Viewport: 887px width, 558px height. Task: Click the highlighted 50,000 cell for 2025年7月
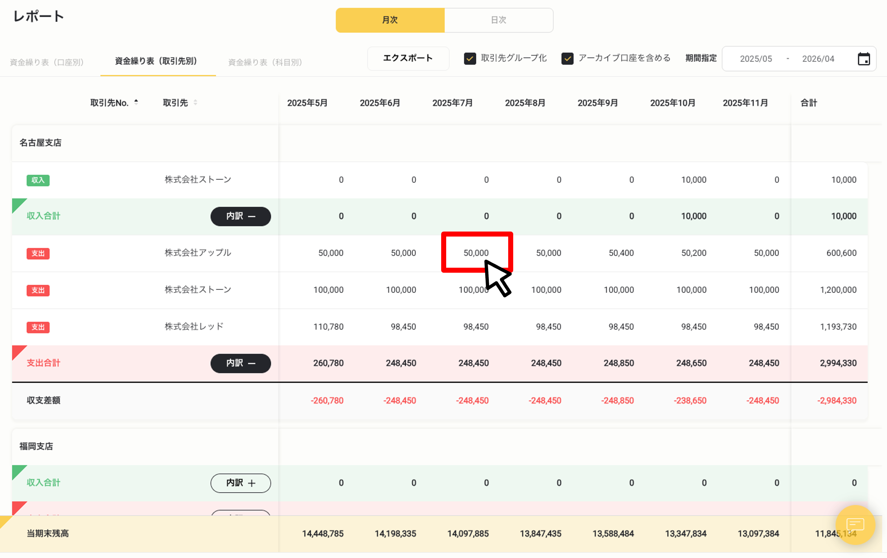[x=477, y=252]
